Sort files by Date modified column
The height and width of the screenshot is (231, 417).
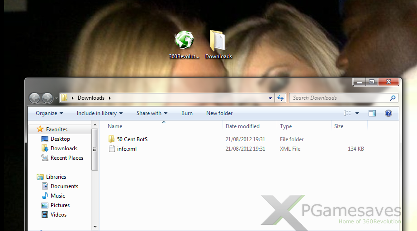click(x=242, y=126)
